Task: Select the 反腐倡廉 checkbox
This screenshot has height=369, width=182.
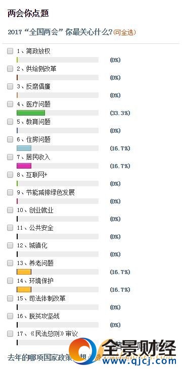Action: click(x=10, y=86)
